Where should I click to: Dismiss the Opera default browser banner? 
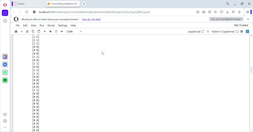click(248, 19)
